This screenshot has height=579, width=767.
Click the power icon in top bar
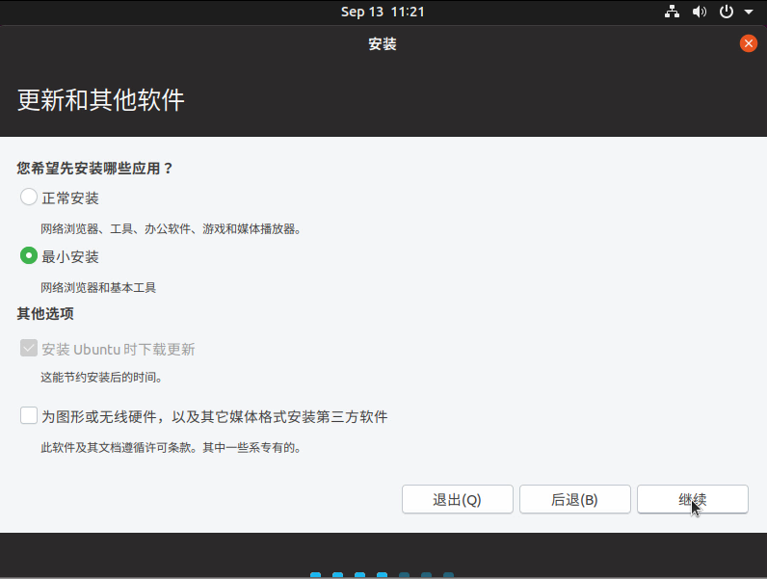pos(727,12)
